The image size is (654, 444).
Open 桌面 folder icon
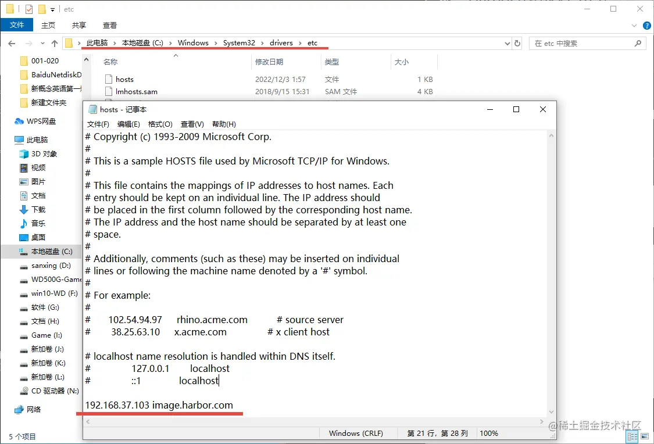tap(24, 237)
